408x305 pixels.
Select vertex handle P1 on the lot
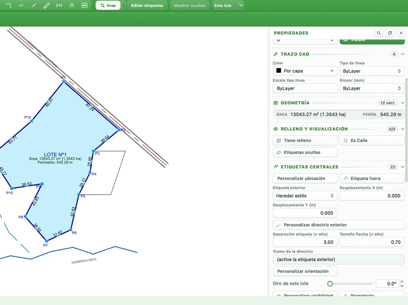point(63,81)
